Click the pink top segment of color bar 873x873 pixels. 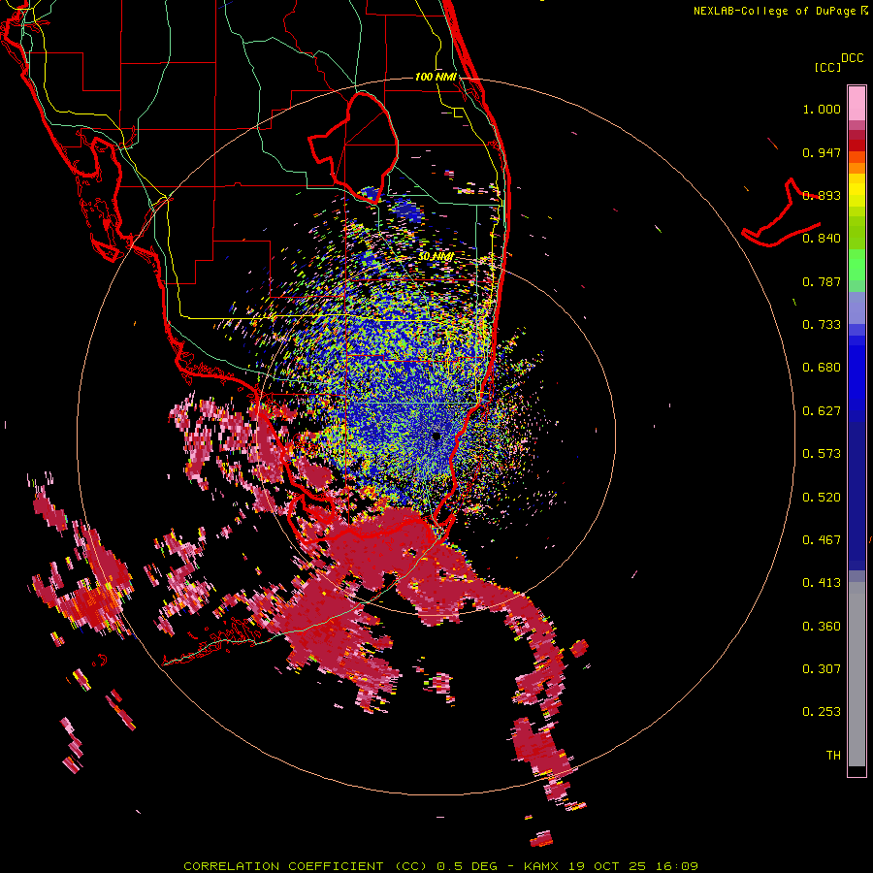click(857, 103)
